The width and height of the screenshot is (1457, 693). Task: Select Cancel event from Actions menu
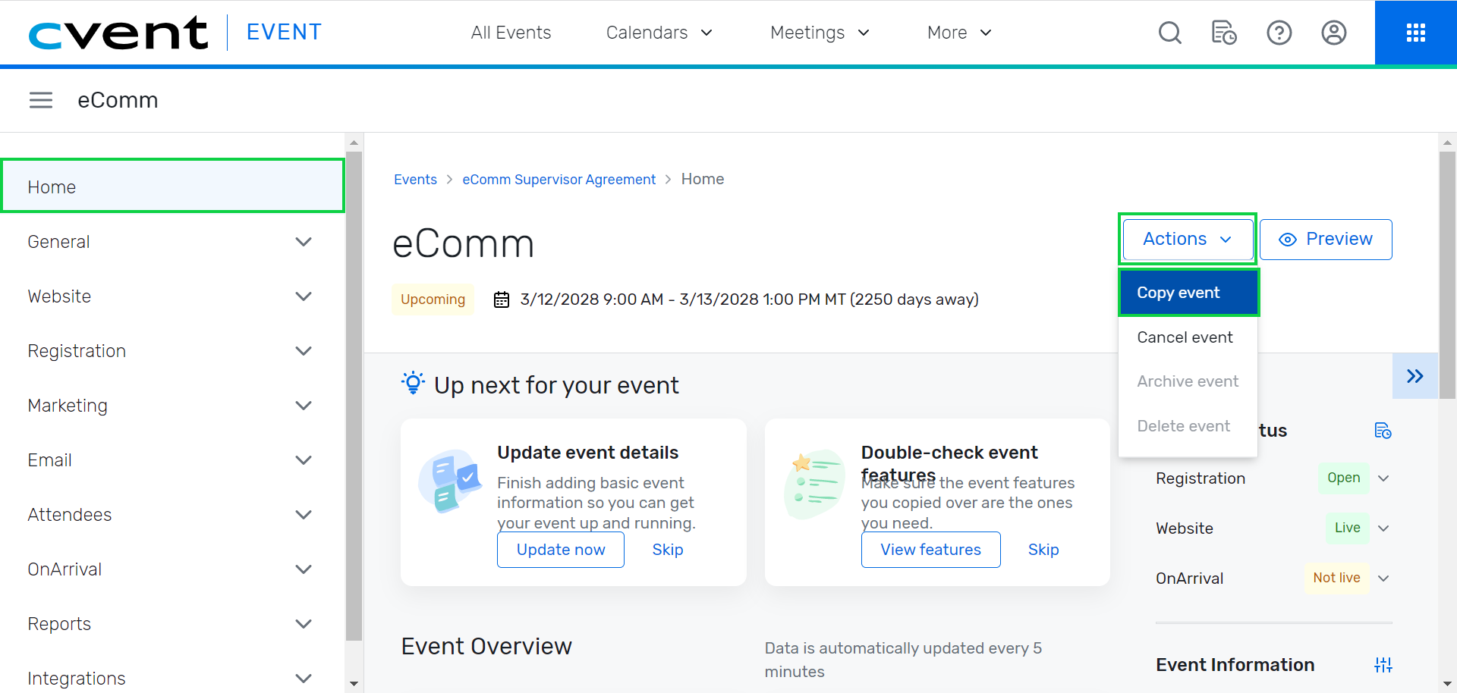(x=1188, y=337)
